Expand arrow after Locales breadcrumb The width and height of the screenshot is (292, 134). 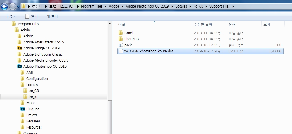pyautogui.click(x=190, y=6)
